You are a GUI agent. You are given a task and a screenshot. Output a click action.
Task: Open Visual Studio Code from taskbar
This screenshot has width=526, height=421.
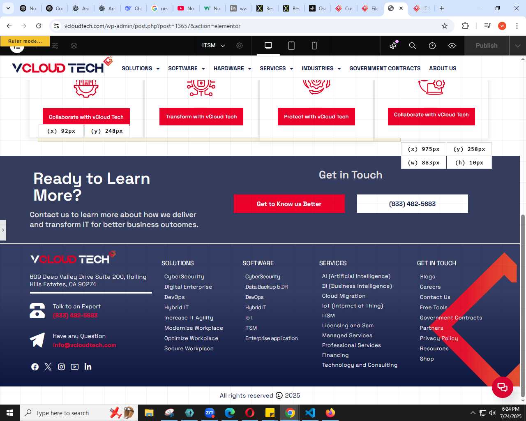pos(310,413)
